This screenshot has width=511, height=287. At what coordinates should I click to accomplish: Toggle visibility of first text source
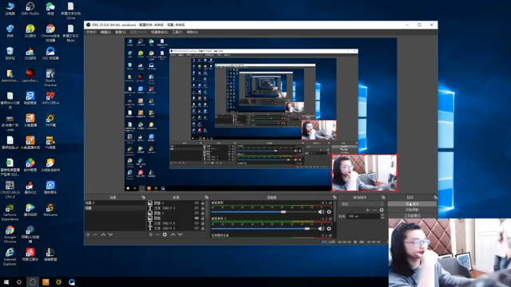[x=196, y=208]
